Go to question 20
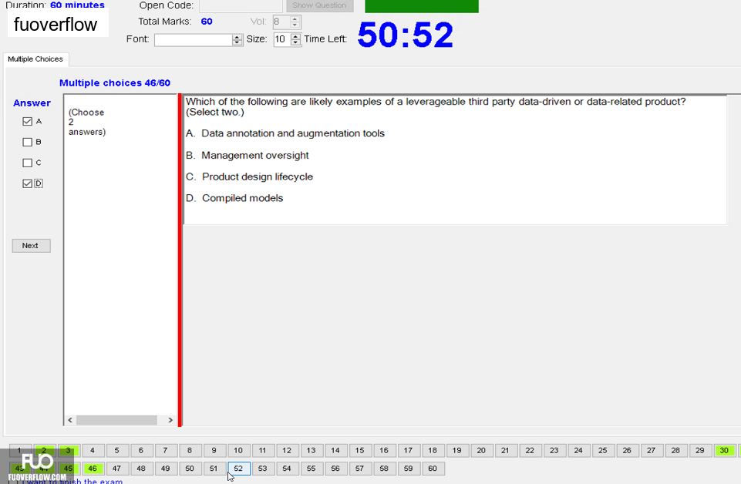741x484 pixels. click(x=481, y=450)
